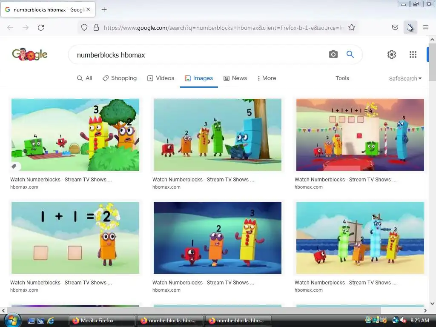View site security padlock info
436x327 pixels.
[x=96, y=28]
